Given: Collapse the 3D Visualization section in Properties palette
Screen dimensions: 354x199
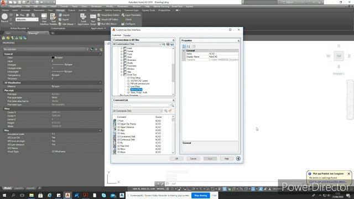Looking at the screenshot, I should coord(100,83).
